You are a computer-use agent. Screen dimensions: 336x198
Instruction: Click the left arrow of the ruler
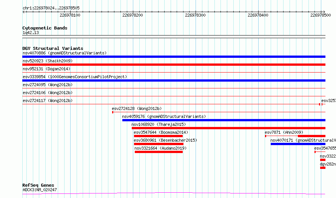(23, 12)
